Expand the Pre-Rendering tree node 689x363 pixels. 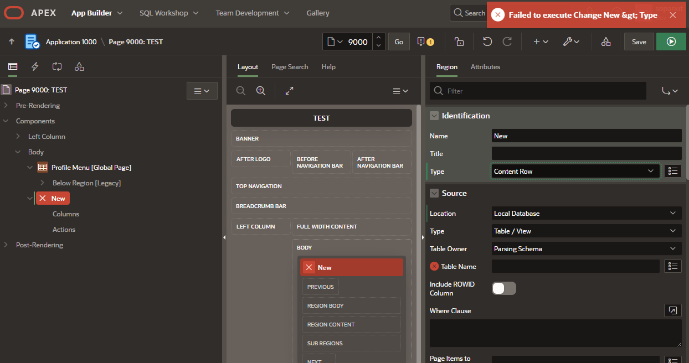[x=6, y=106]
